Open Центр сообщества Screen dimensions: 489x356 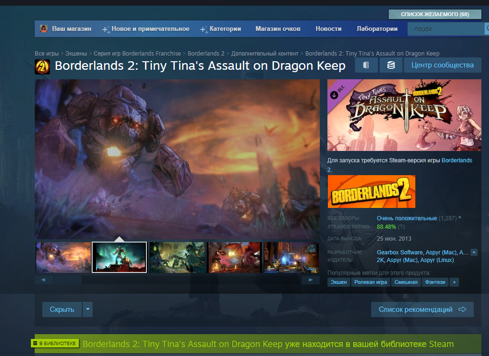[442, 65]
